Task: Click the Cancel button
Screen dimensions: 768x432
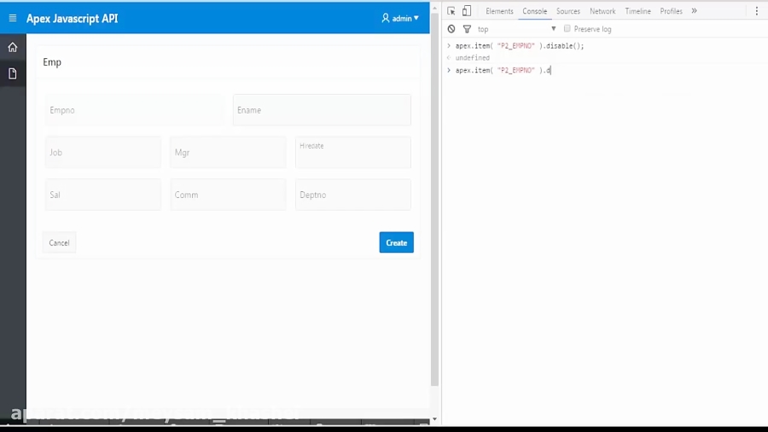Action: click(x=59, y=242)
